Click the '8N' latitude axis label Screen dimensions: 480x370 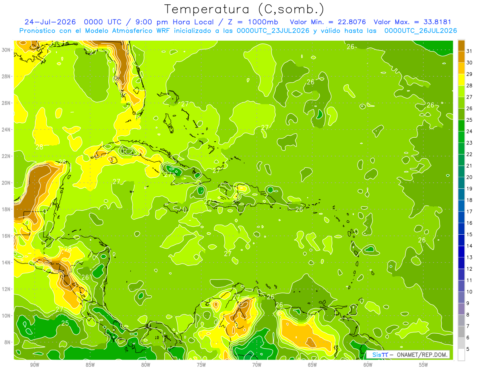pos(8,342)
